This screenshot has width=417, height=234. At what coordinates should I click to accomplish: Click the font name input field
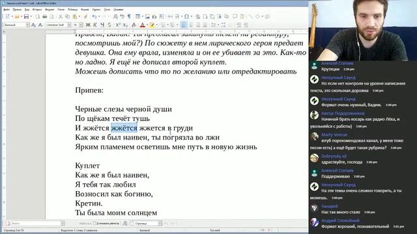(x=56, y=25)
